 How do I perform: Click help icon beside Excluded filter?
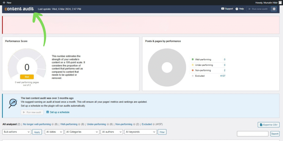click(x=154, y=124)
